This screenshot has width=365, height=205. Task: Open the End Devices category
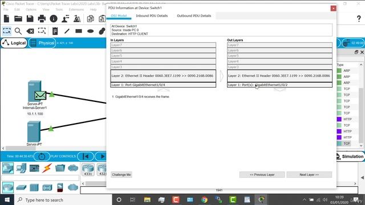tap(22, 168)
